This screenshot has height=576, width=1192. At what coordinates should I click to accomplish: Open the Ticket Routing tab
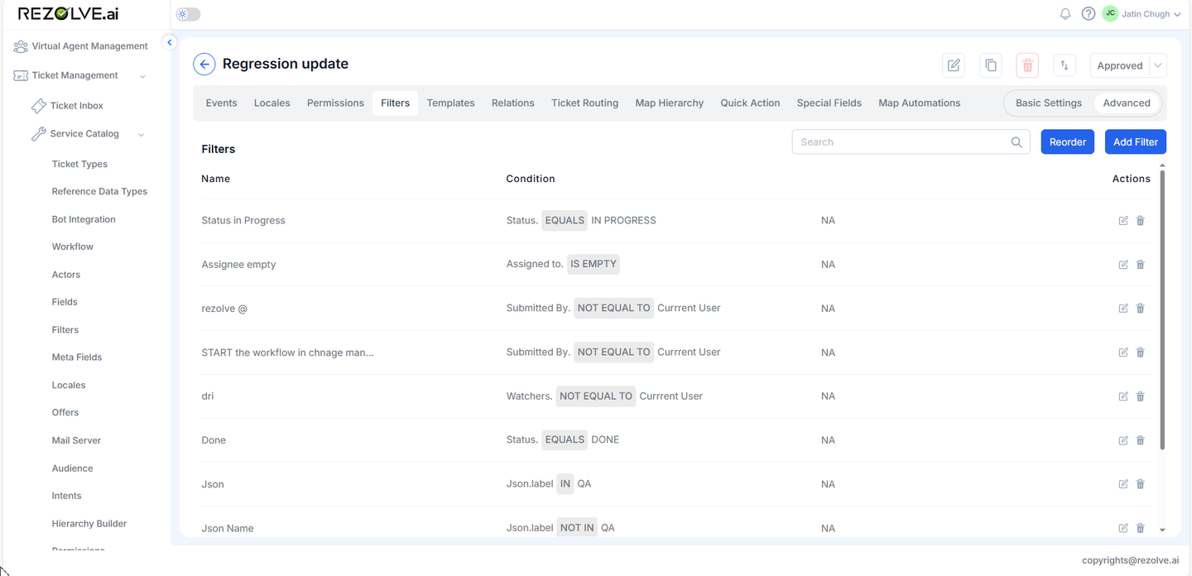tap(584, 103)
